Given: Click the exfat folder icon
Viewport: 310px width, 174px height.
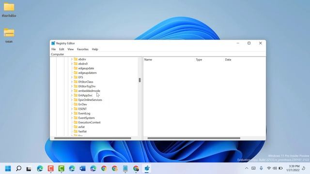Looking at the screenshot, I should click(x=76, y=127).
